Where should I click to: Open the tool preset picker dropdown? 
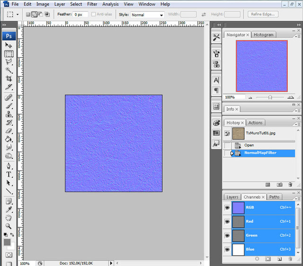[12, 15]
